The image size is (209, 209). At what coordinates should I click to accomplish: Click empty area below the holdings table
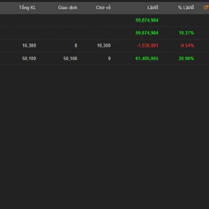click(104, 133)
